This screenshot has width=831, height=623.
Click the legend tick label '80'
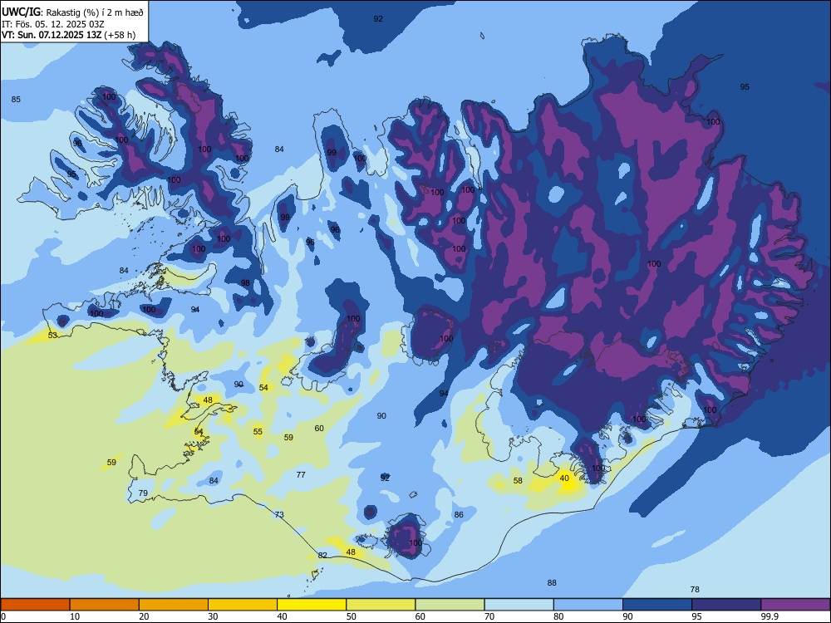click(558, 616)
